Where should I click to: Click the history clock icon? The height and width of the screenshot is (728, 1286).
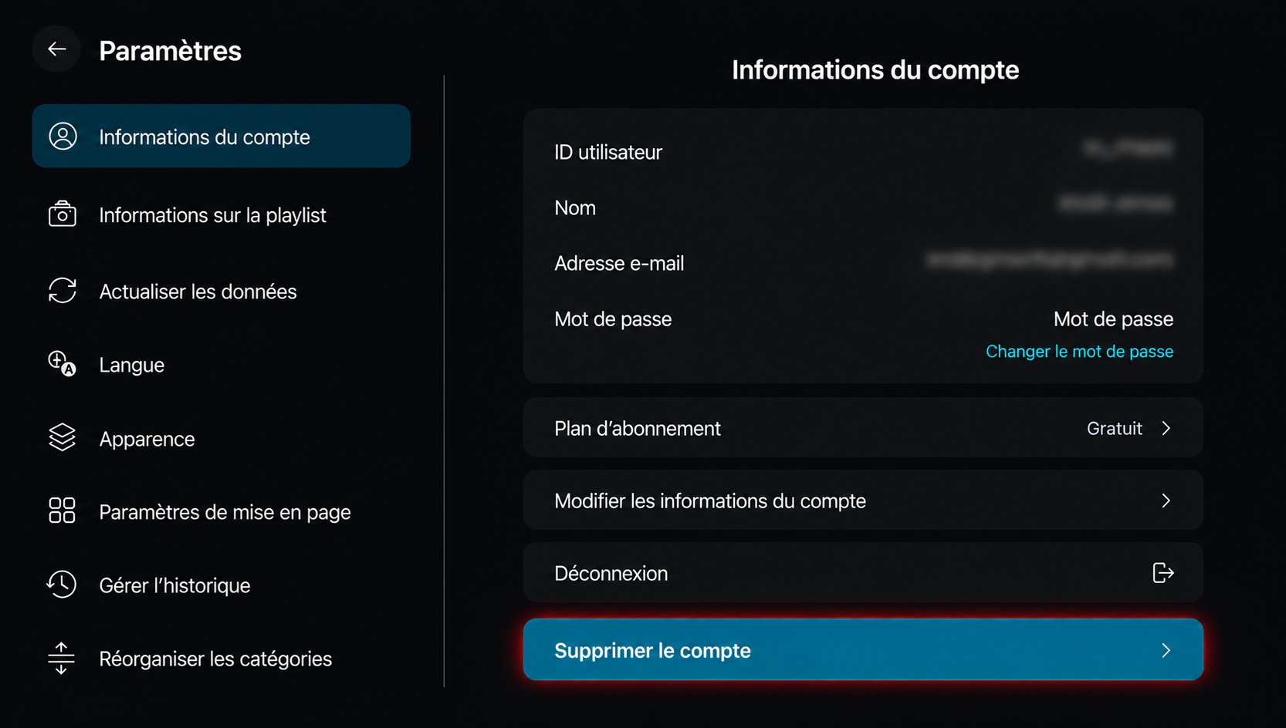(x=62, y=584)
